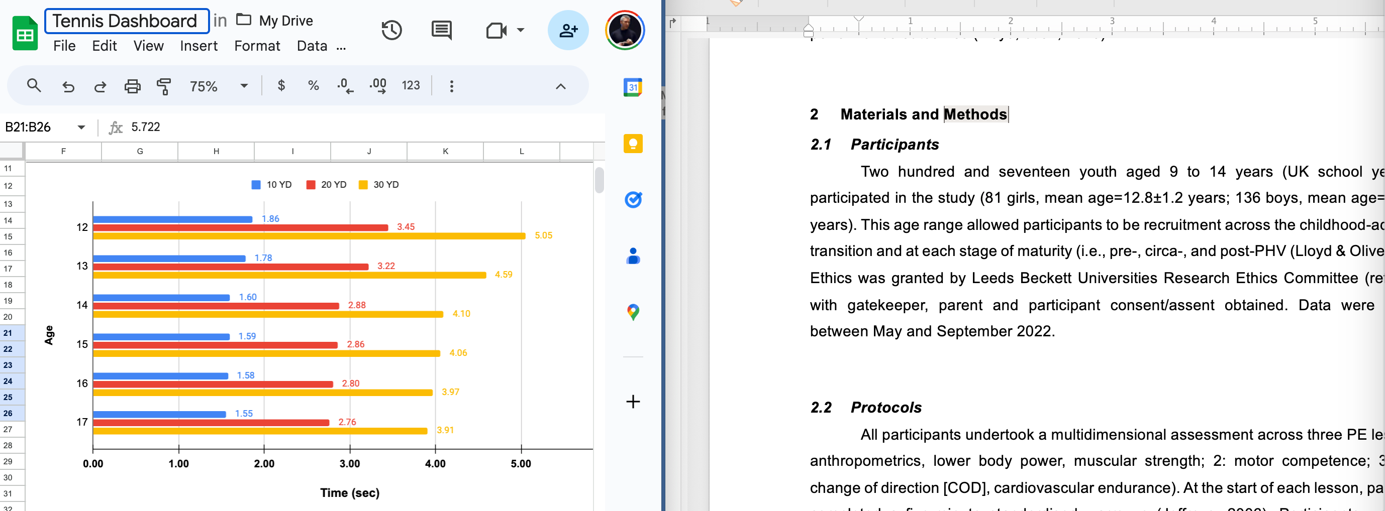This screenshot has height=511, width=1385.
Task: Click the blue 10 YD legend swatch
Action: [x=256, y=185]
